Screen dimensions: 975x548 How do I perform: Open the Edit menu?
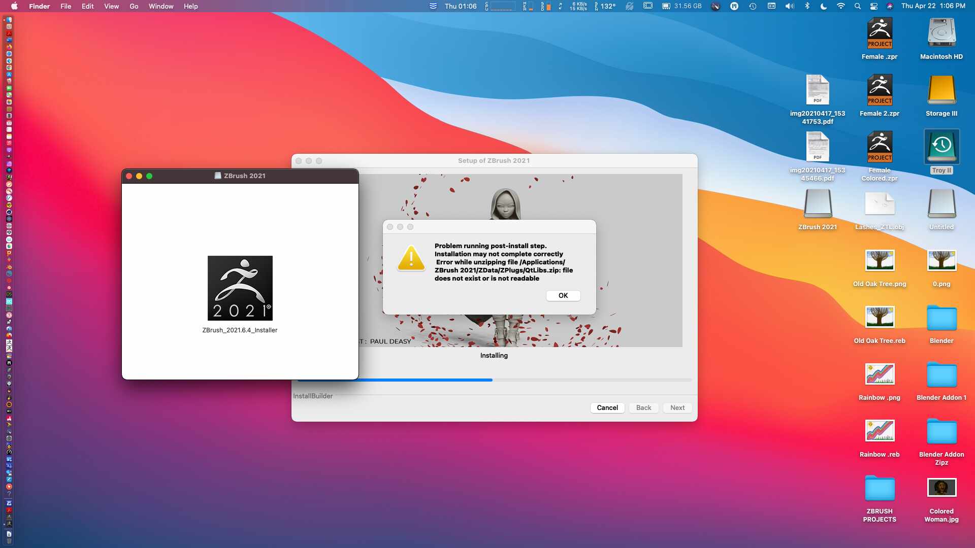click(87, 6)
